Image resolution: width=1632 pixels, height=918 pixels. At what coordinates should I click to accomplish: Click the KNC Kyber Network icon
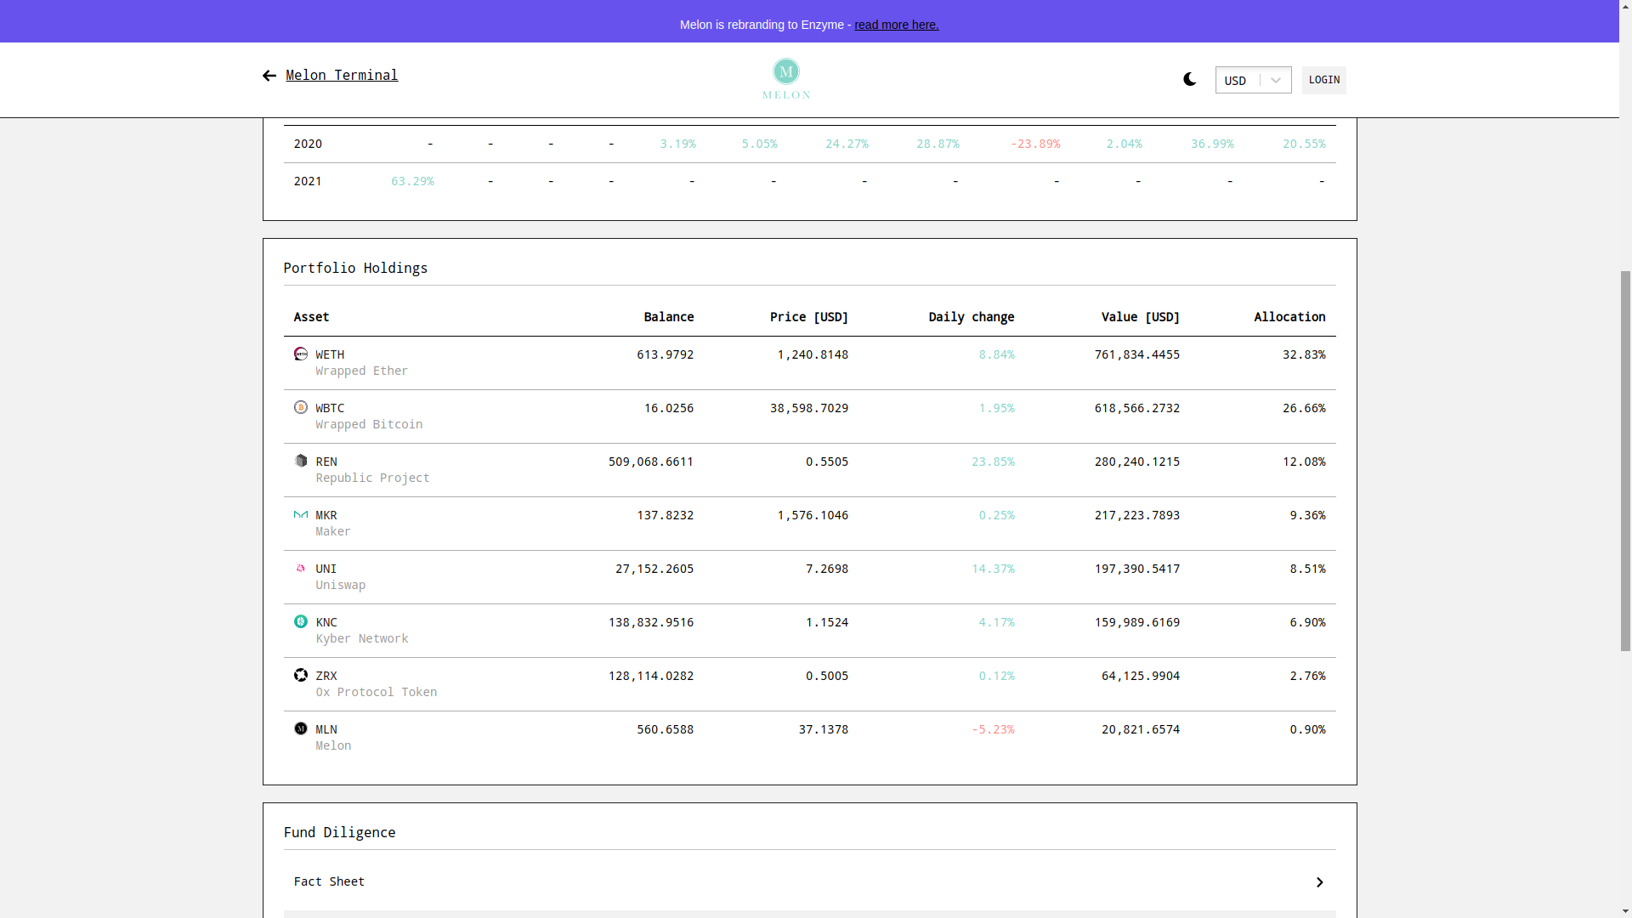[301, 621]
